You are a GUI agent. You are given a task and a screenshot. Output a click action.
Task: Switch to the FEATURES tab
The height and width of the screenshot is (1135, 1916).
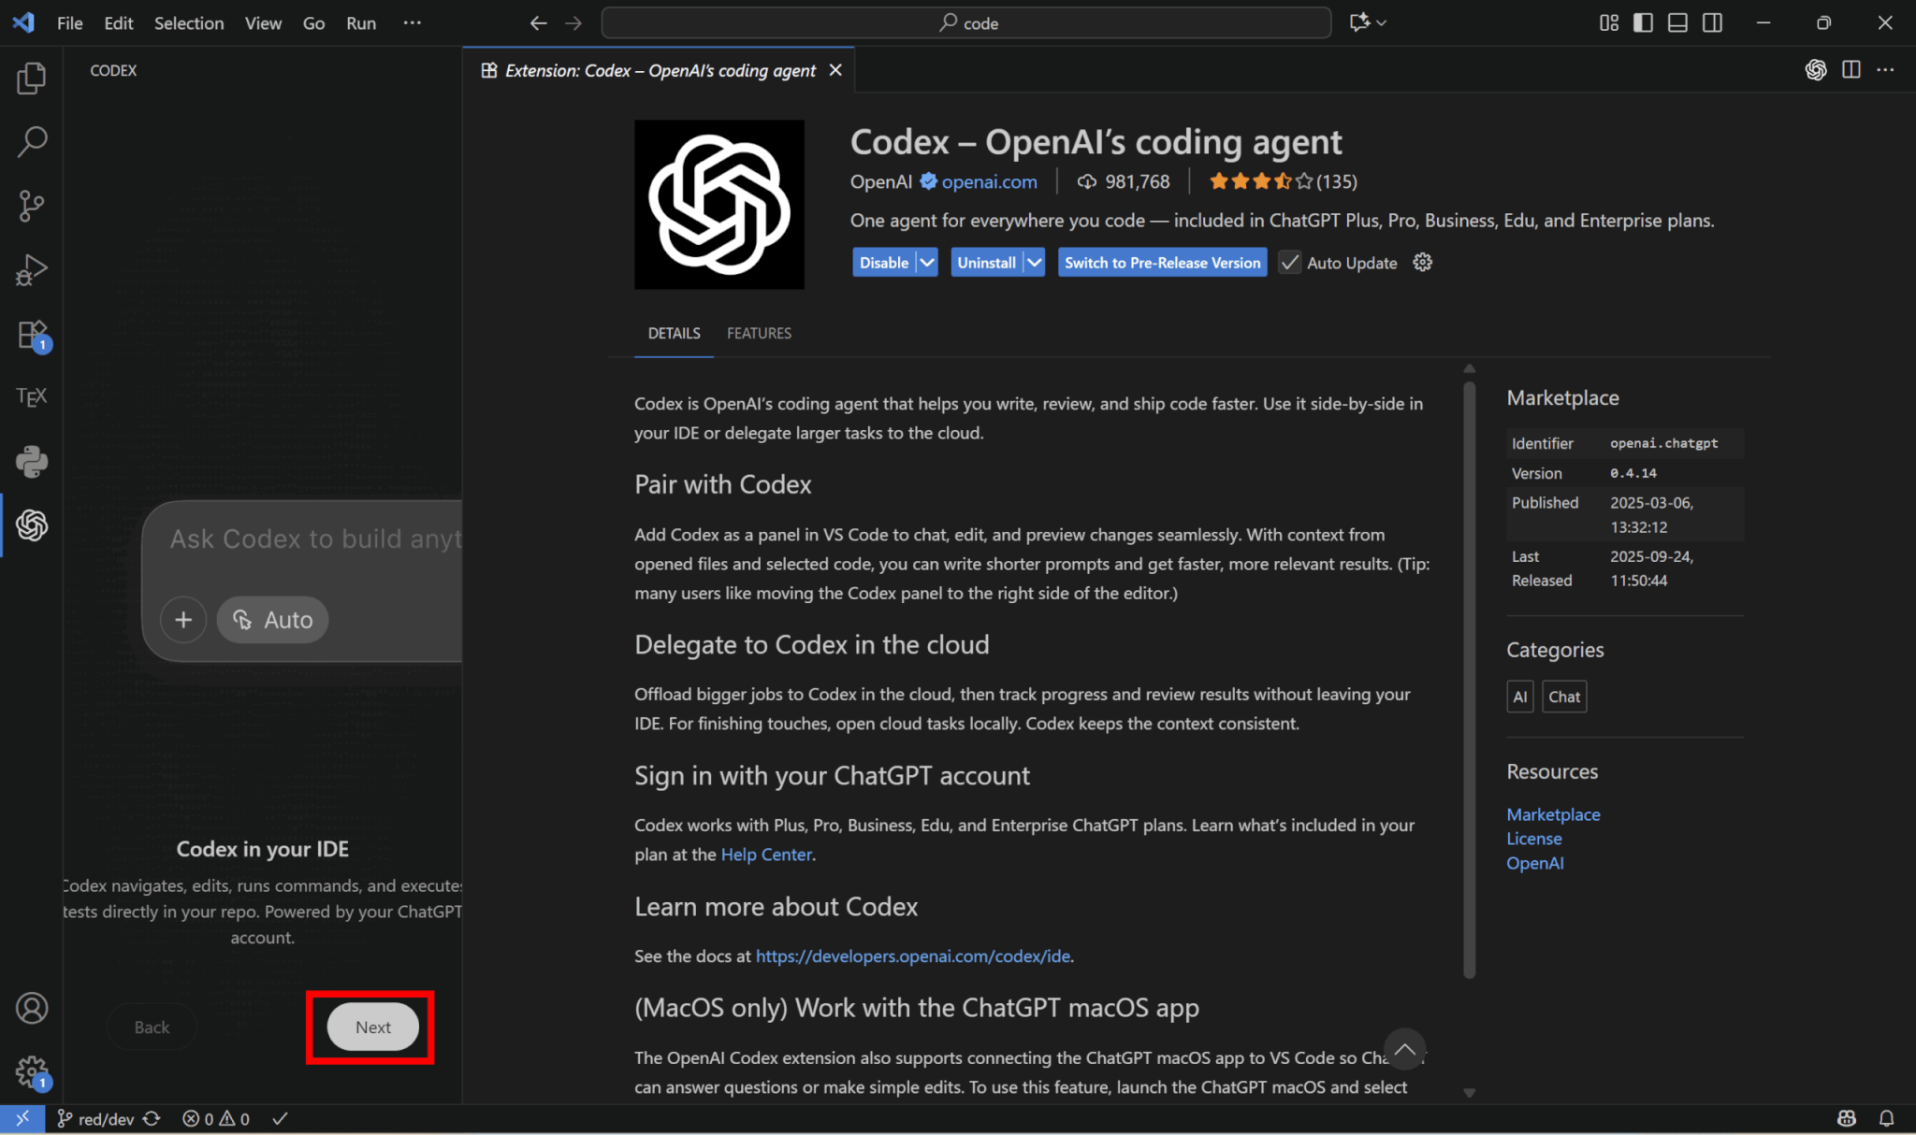tap(759, 334)
